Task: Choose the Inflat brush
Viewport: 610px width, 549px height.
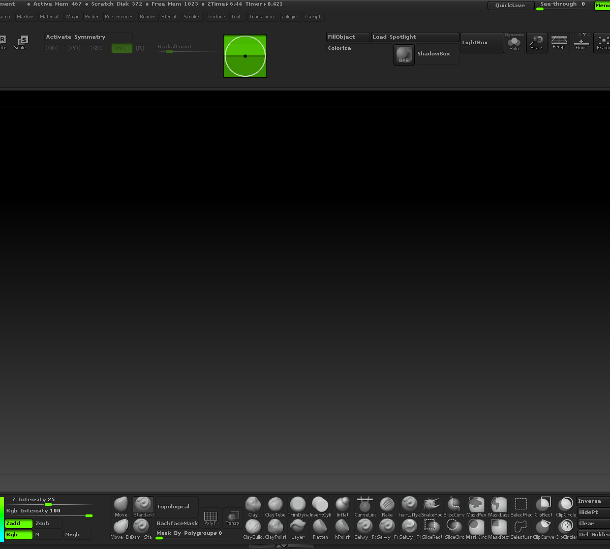Action: point(343,507)
